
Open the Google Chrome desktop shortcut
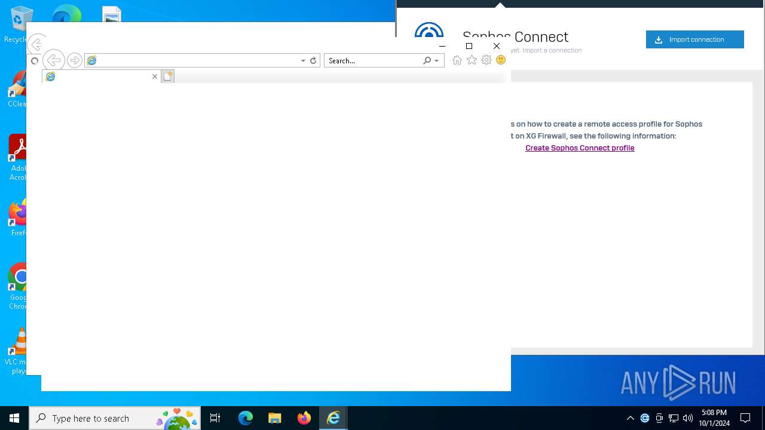(18, 287)
